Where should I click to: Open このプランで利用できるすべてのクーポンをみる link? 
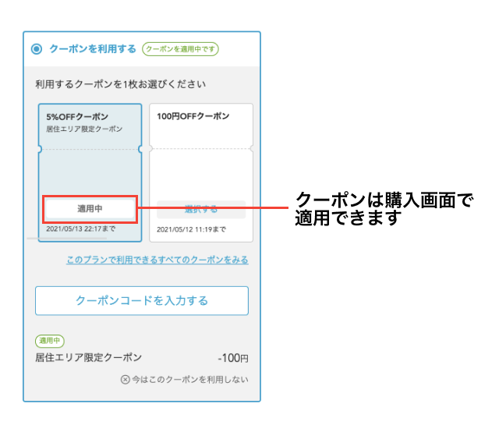point(157,260)
